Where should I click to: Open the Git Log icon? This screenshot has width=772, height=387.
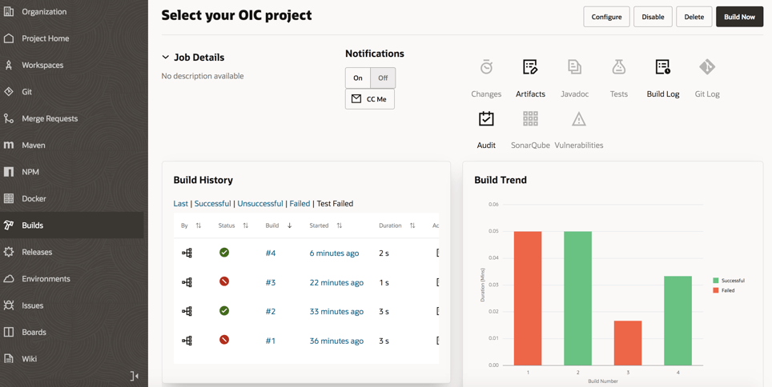tap(706, 68)
